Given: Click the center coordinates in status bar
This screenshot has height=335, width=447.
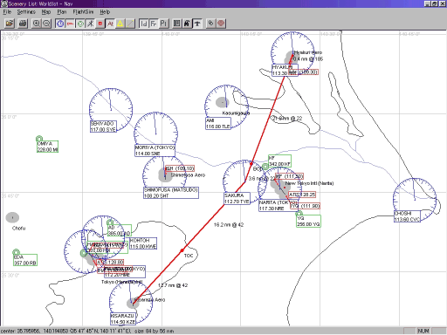Looking at the screenshot, I should [x=87, y=331].
